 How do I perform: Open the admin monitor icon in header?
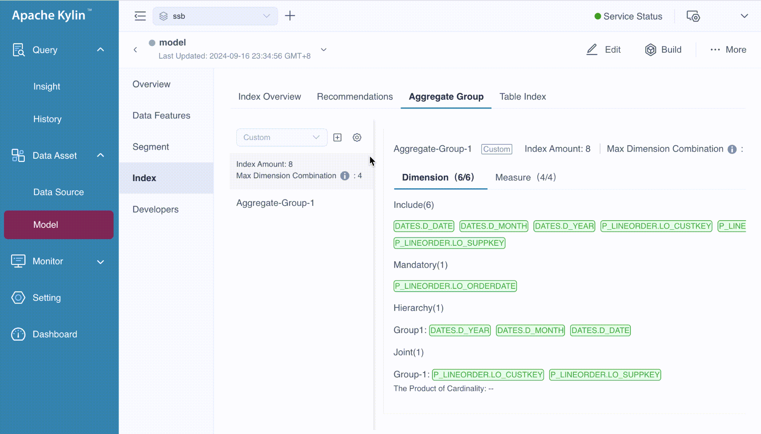pos(693,16)
